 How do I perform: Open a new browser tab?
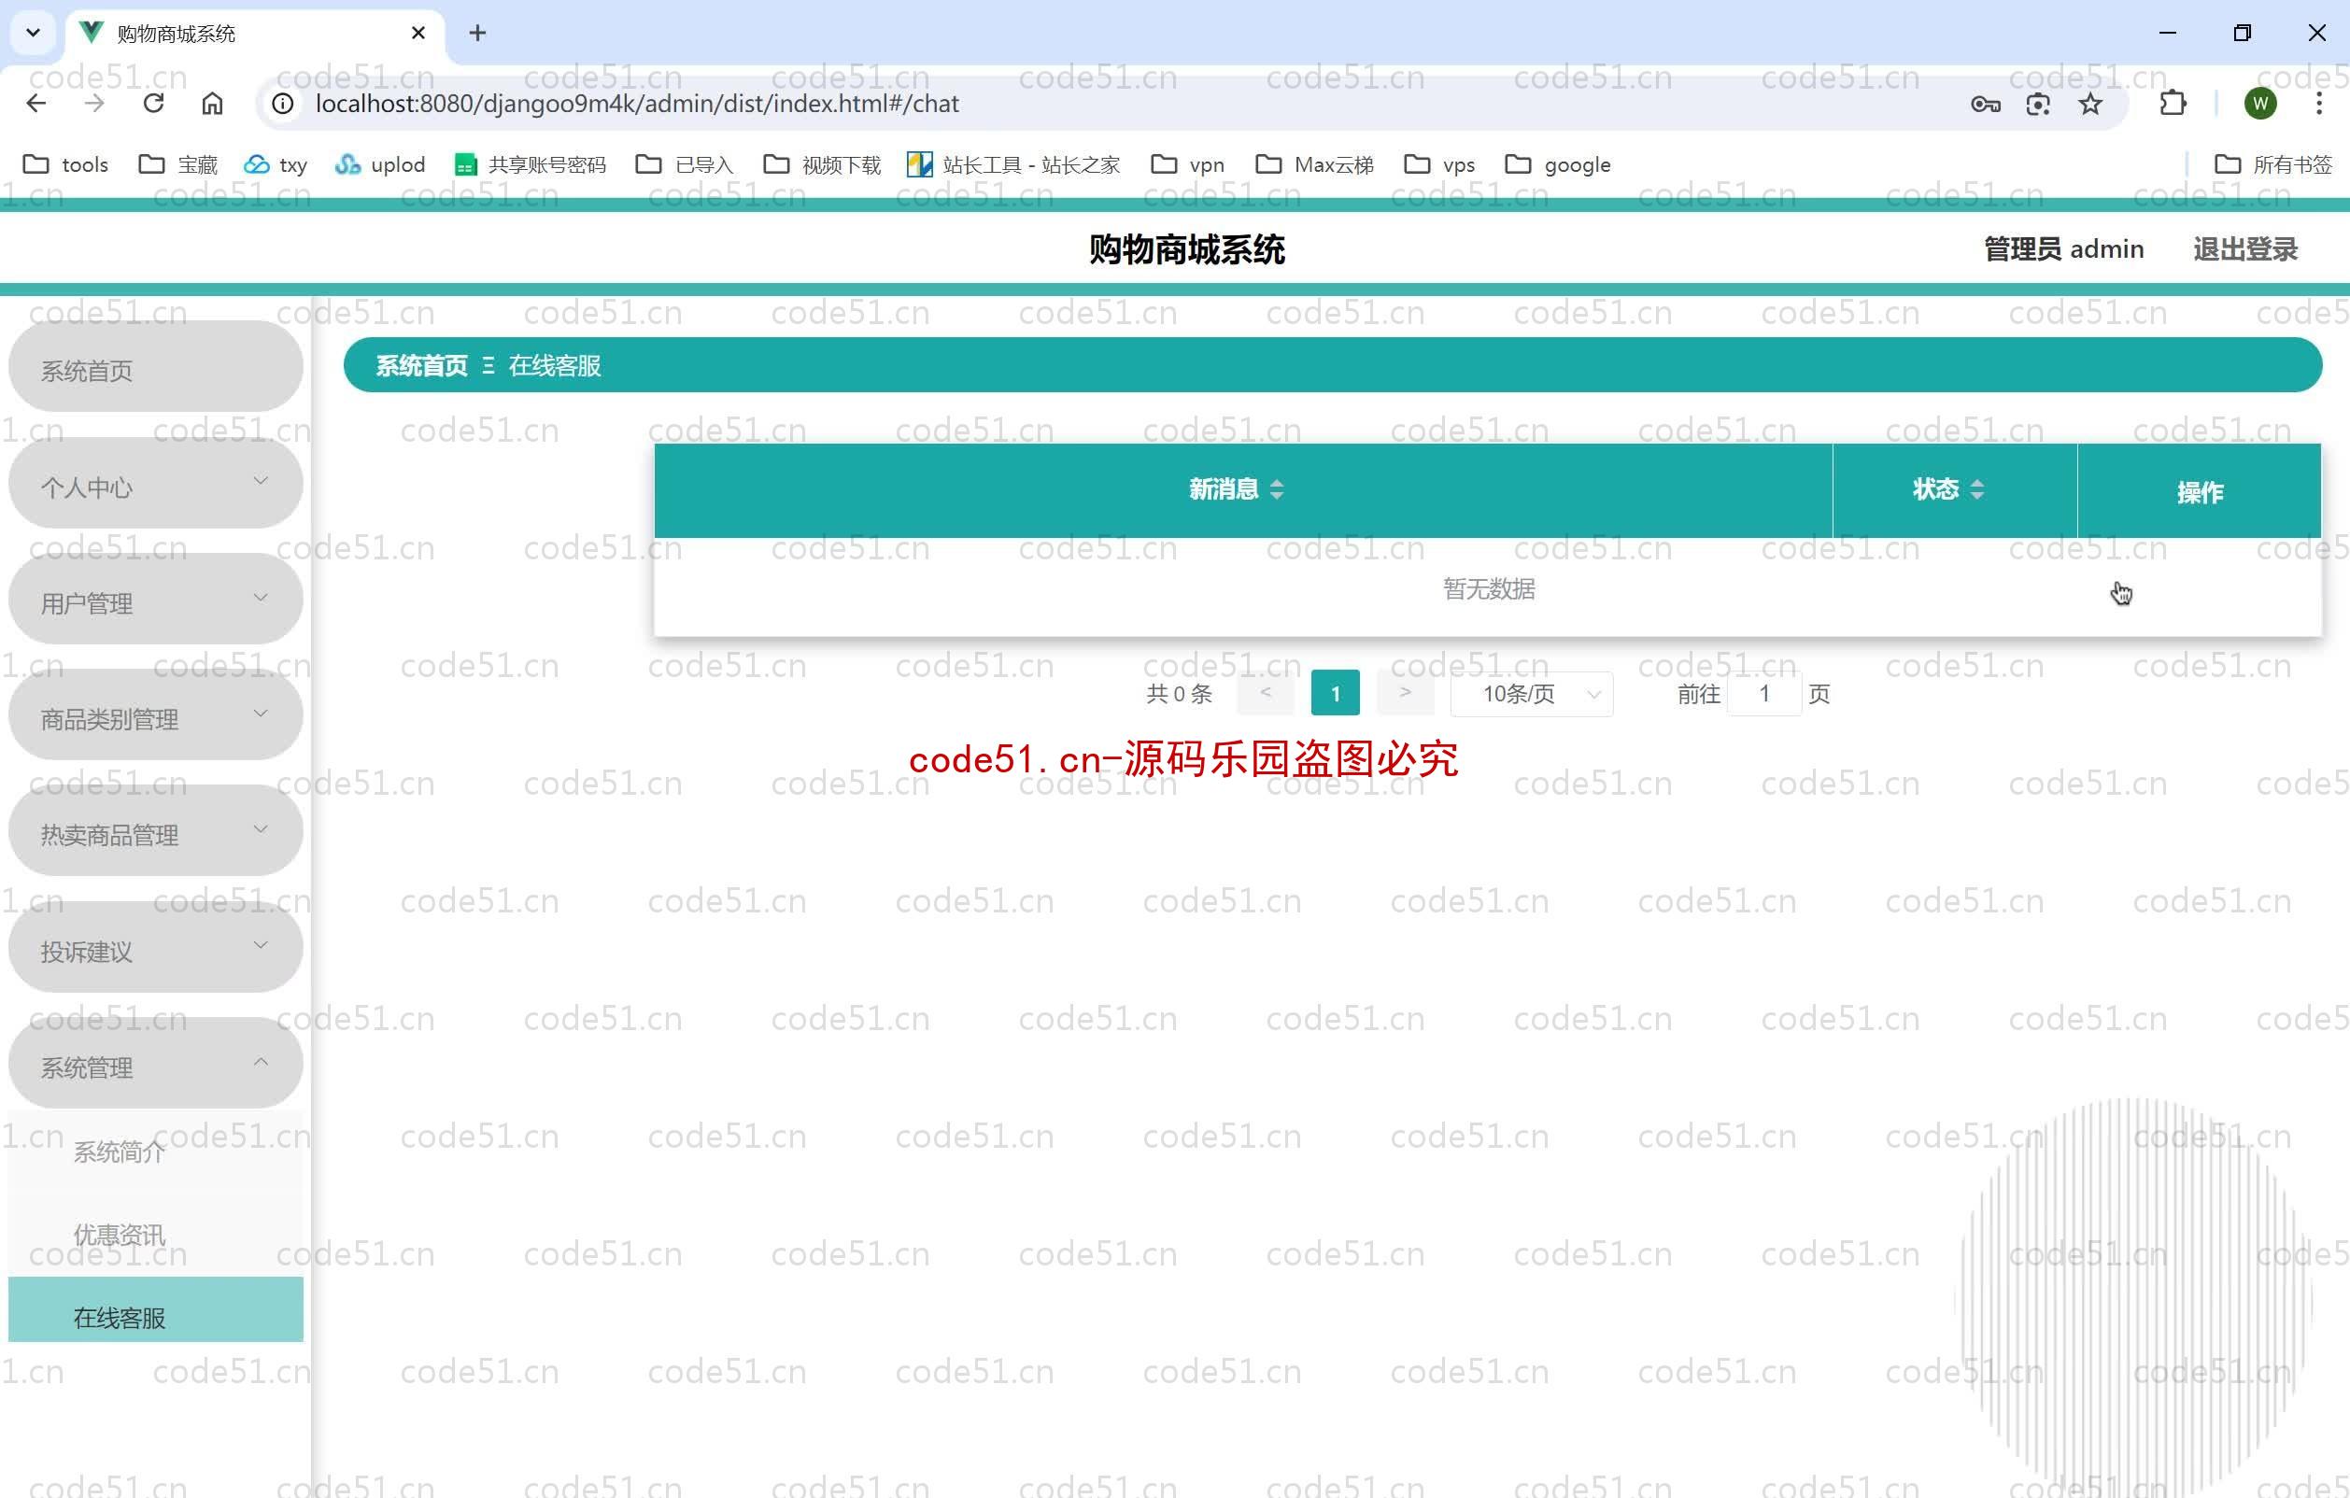tap(477, 34)
